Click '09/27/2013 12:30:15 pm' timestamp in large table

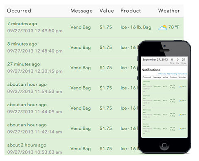point(35,71)
